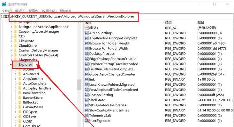
Task: Click the BitBucket folder icon
Action: (x=19, y=102)
